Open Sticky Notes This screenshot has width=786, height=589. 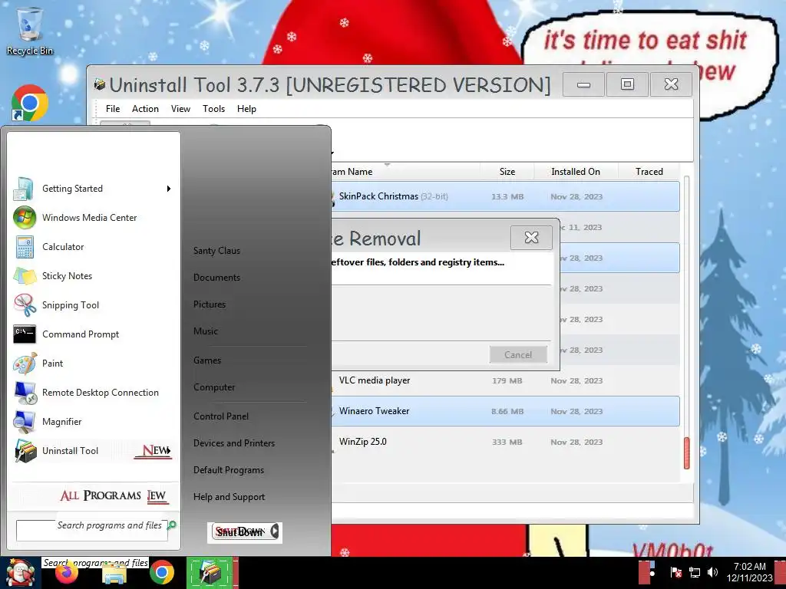pyautogui.click(x=93, y=276)
